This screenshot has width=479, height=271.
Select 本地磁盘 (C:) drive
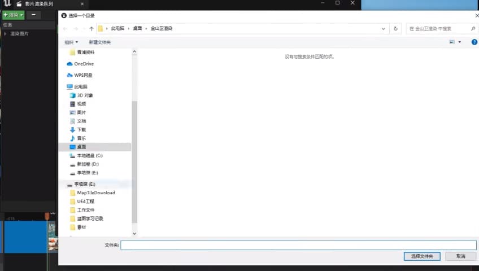tap(89, 155)
